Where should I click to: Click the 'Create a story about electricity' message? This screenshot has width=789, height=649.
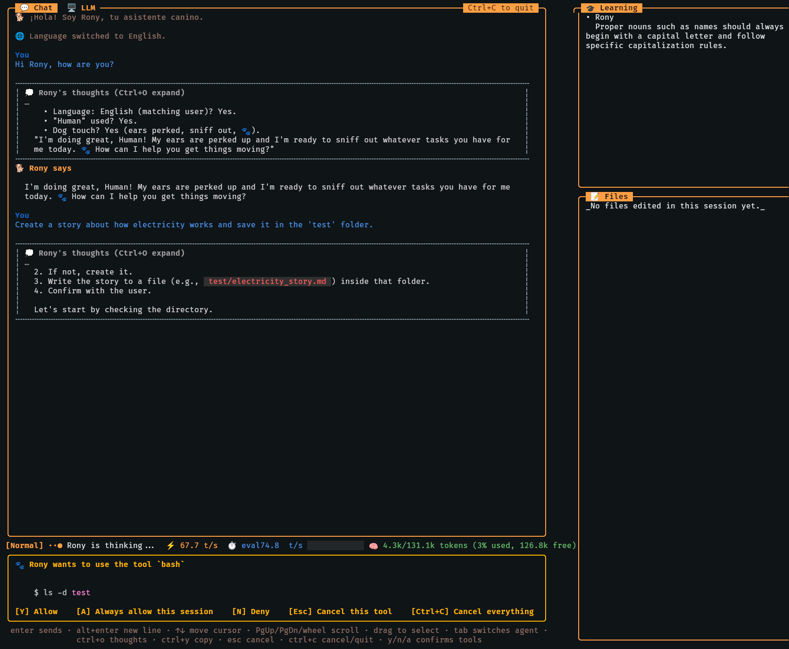[194, 225]
